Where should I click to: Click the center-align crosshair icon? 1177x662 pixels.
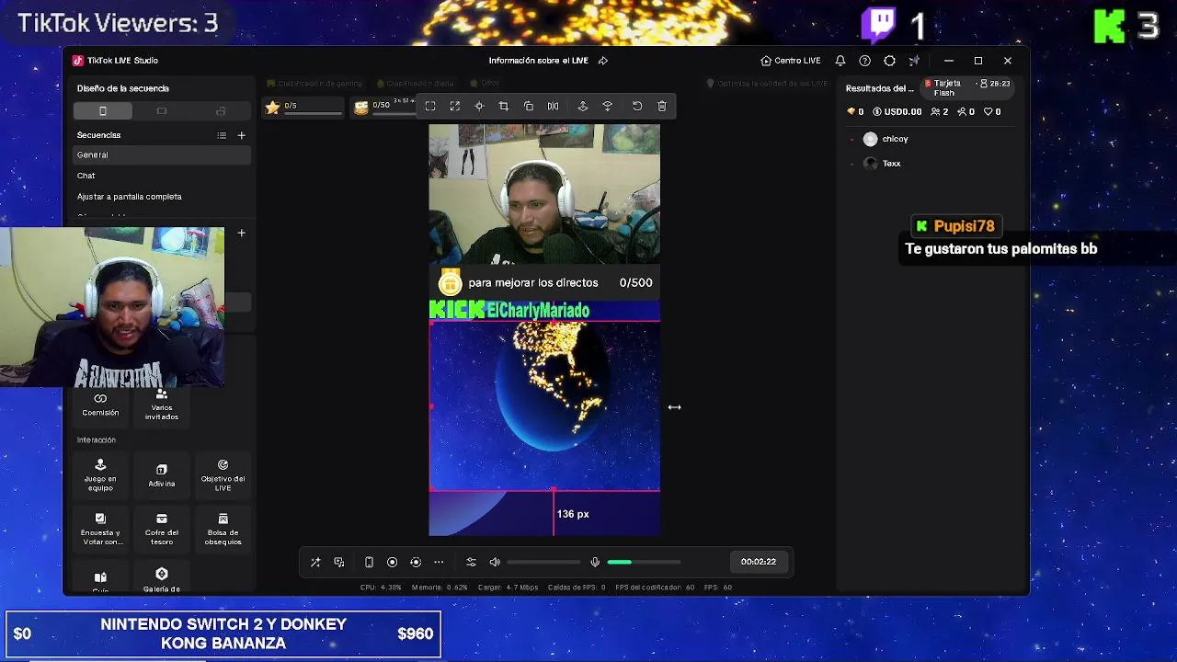pos(479,107)
